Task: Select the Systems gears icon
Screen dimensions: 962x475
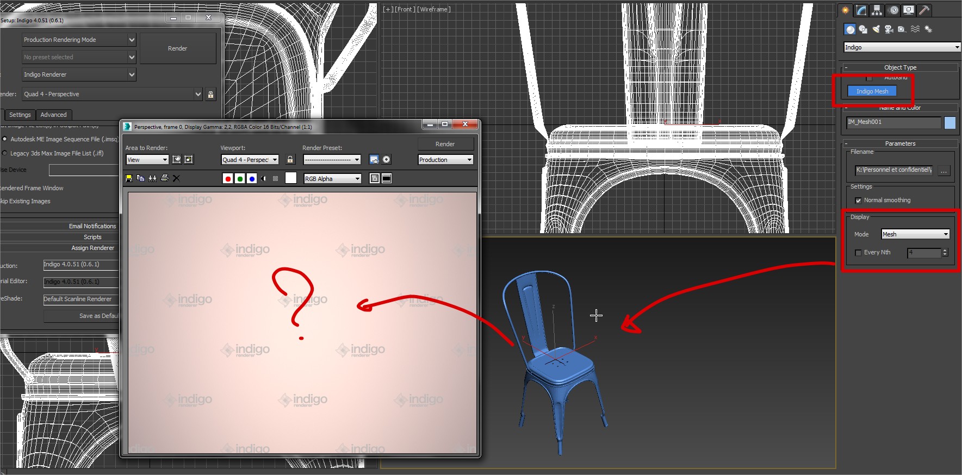Action: tap(928, 29)
